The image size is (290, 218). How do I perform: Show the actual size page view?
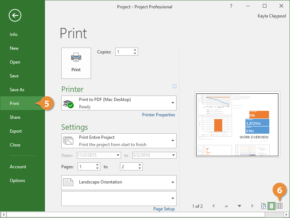(264, 206)
